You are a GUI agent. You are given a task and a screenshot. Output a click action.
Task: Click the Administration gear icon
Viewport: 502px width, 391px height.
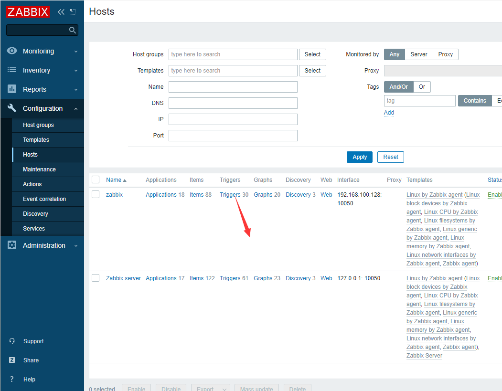click(12, 245)
